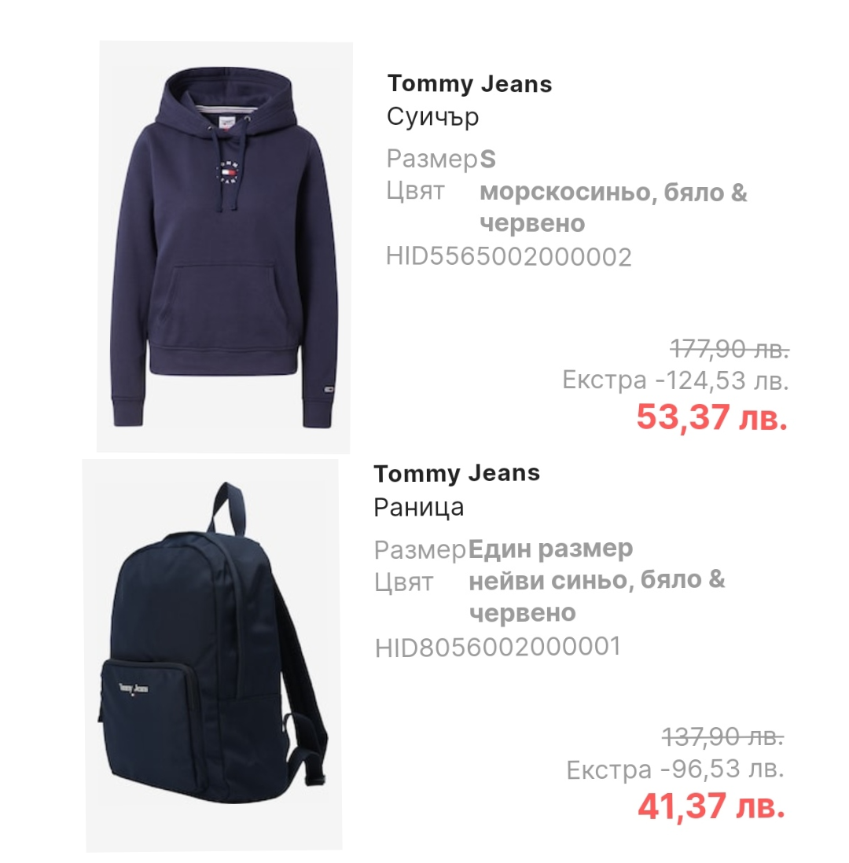Click the Tommy logo on the hoodie chest
Image resolution: width=849 pixels, height=863 pixels.
pos(228,171)
